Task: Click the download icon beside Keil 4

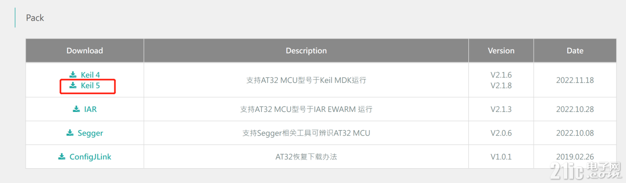Action: (73, 75)
